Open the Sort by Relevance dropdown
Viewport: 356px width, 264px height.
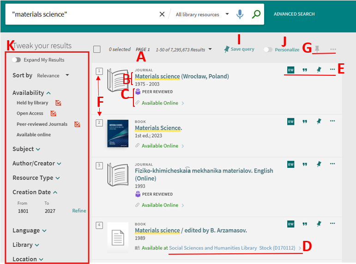53,75
